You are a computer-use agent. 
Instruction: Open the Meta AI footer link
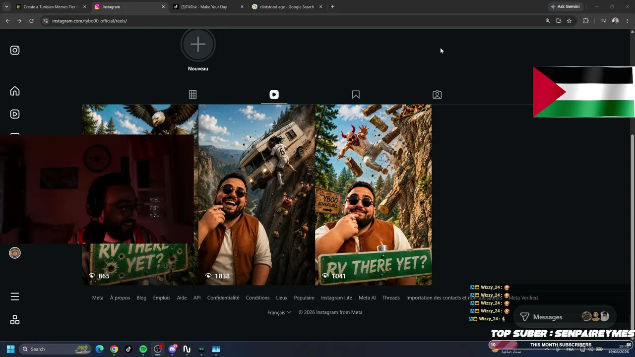click(367, 298)
